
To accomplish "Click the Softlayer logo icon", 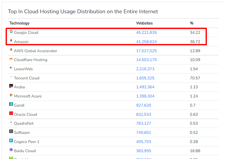I will click(x=11, y=131).
